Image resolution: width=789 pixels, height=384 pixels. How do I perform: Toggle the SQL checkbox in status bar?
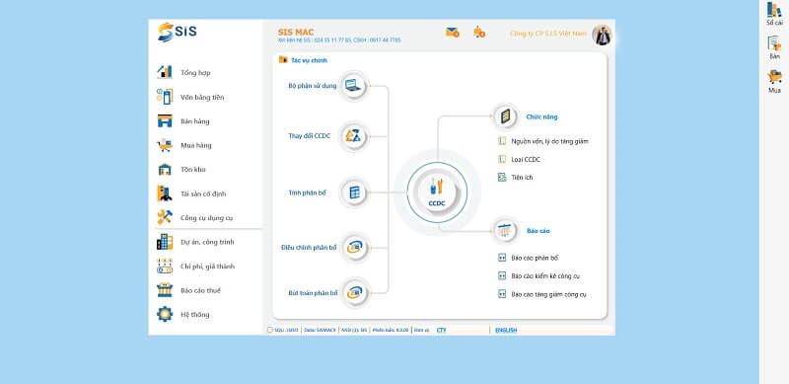(x=269, y=330)
